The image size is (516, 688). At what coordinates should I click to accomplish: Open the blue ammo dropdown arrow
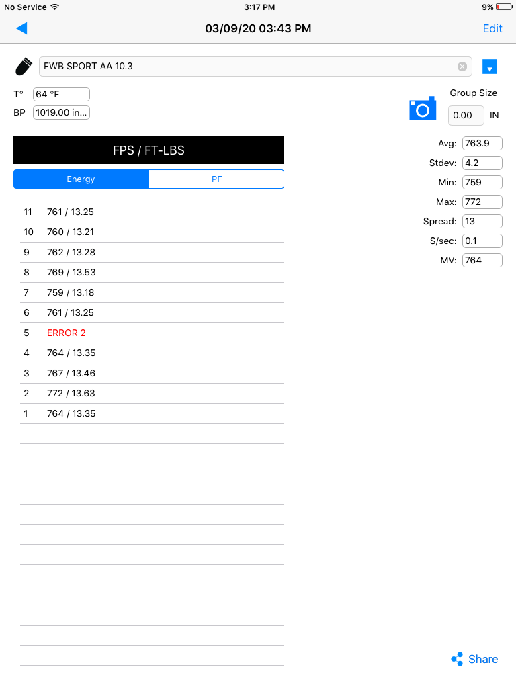coord(490,67)
